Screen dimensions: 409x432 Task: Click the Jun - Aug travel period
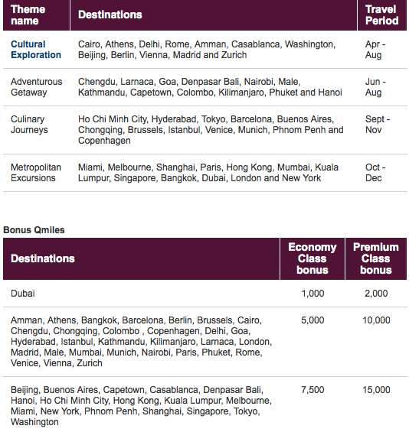pyautogui.click(x=375, y=87)
